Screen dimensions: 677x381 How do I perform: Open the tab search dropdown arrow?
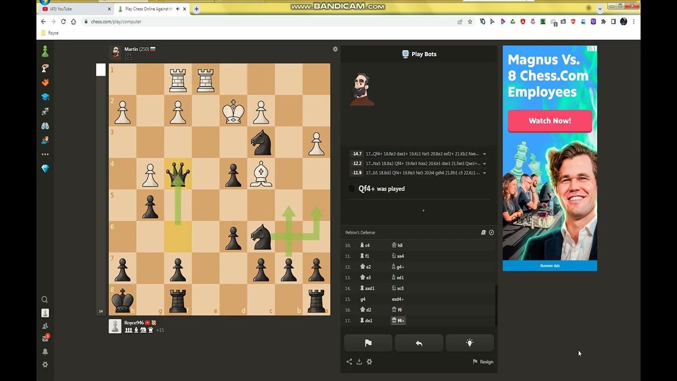600,8
